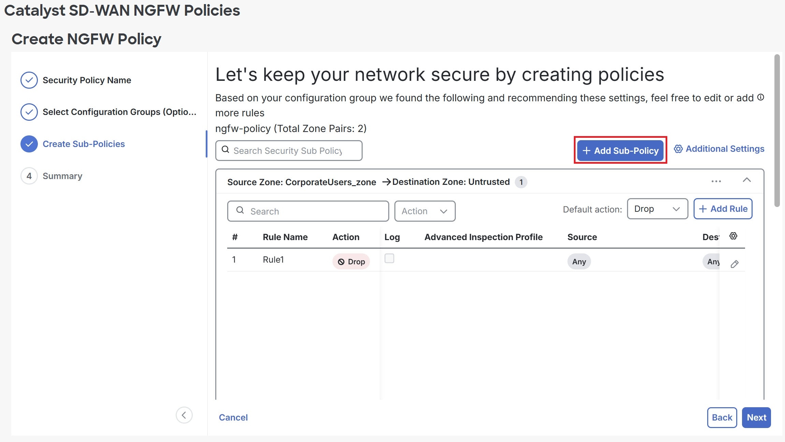Click the info icon next to the recommendation text
The width and height of the screenshot is (785, 442).
click(x=761, y=97)
